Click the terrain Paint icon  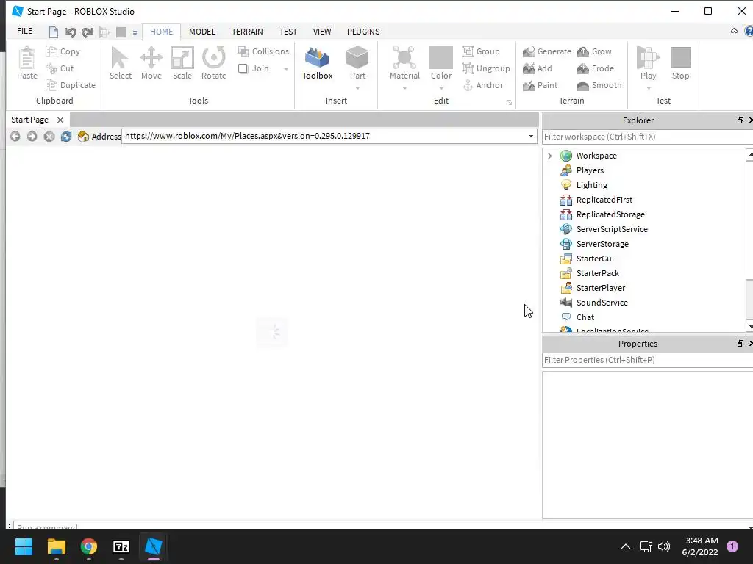pos(529,85)
